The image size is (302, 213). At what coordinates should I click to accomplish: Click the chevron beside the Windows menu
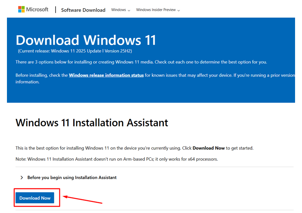129,10
